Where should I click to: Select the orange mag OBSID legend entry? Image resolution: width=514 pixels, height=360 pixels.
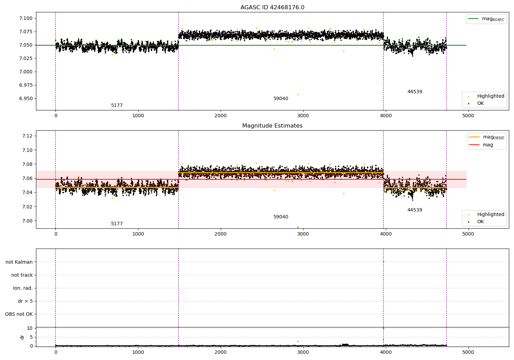(487, 137)
